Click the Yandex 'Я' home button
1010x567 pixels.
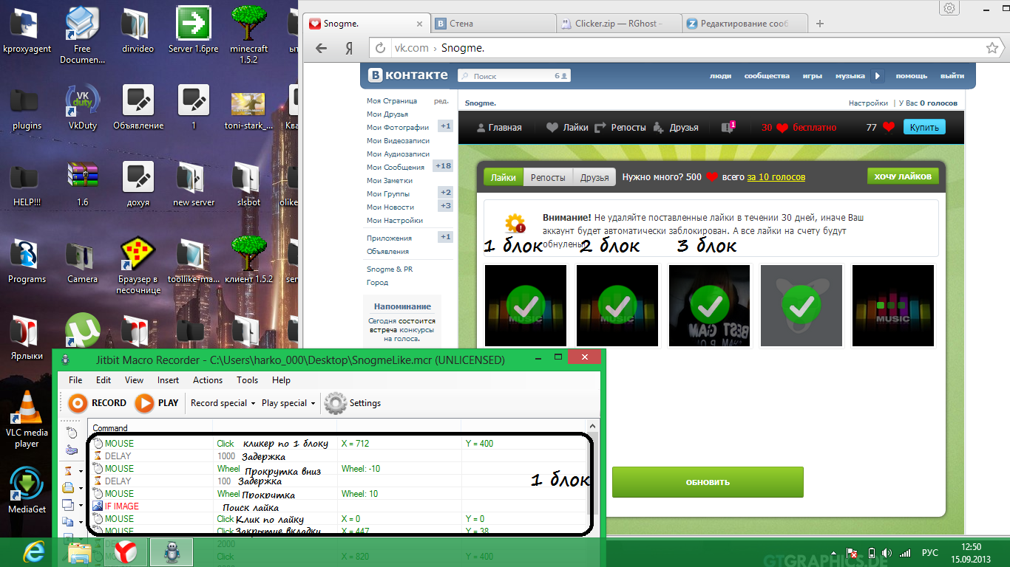click(348, 48)
